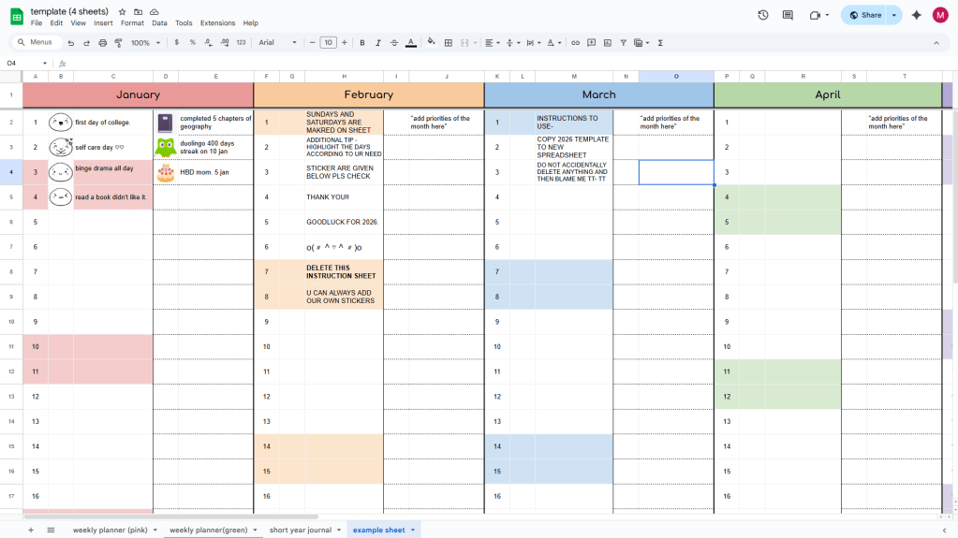Toggle italic formatting
958x538 pixels.
point(378,43)
